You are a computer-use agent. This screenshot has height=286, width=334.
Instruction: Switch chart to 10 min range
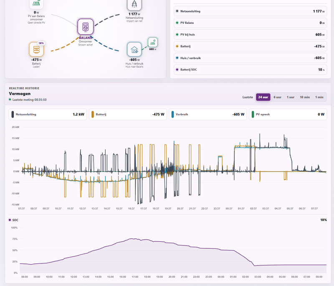[x=305, y=97]
